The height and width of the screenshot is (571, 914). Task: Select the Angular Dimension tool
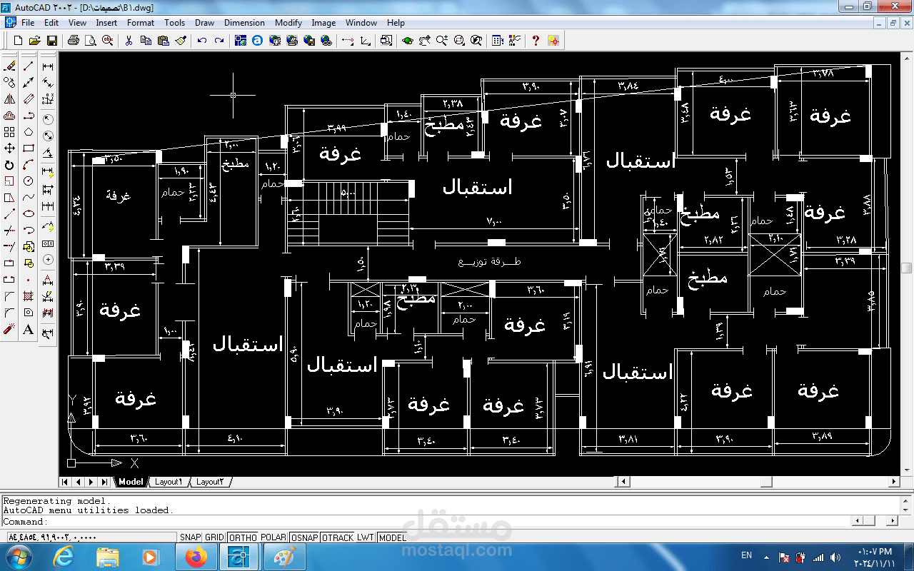[48, 152]
